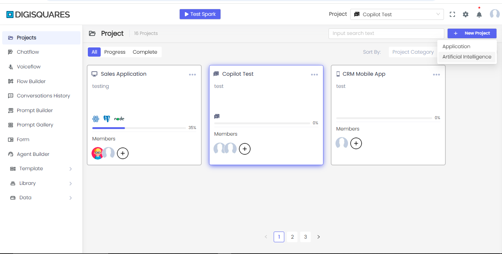The width and height of the screenshot is (502, 254).
Task: Click the Chatflow sidebar icon
Action: point(11,52)
